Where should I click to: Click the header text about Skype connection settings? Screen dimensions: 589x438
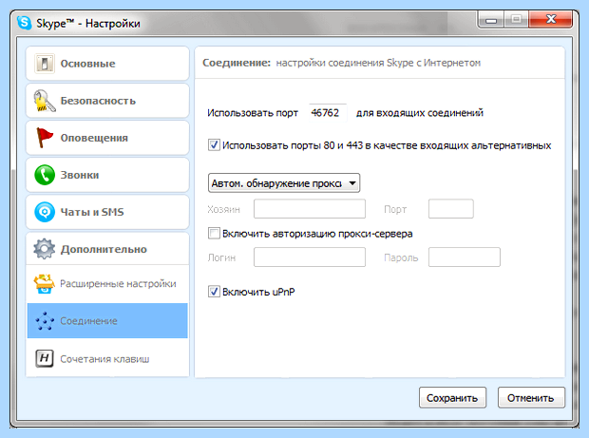pos(378,63)
